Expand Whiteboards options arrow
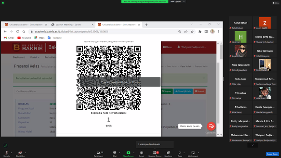 point(198,153)
